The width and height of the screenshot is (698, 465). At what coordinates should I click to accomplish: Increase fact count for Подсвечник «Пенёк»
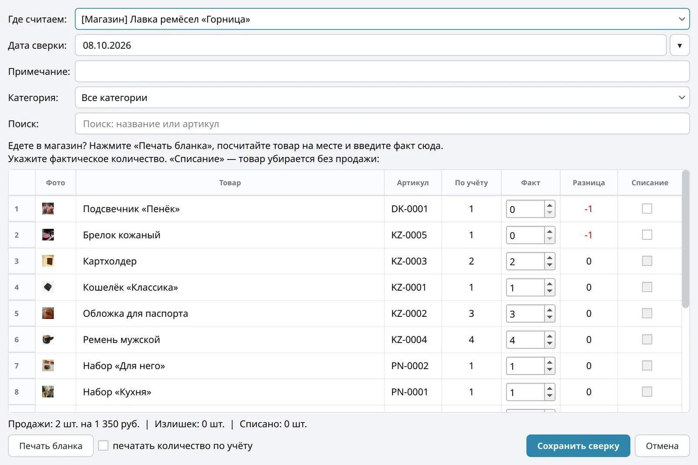pos(550,205)
